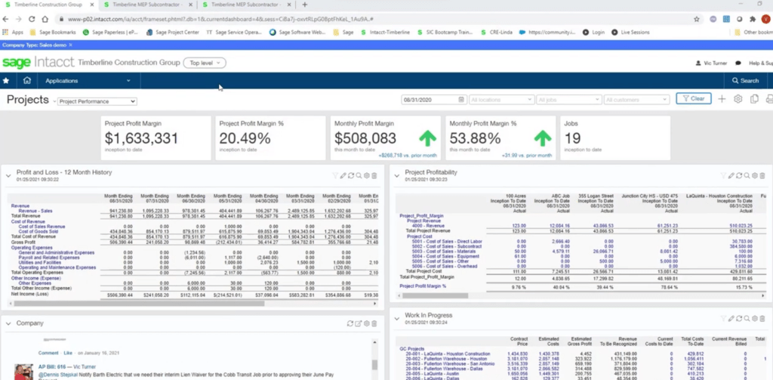Click filter icon on Profit and Loss panel
This screenshot has height=380, width=773.
[x=335, y=176]
